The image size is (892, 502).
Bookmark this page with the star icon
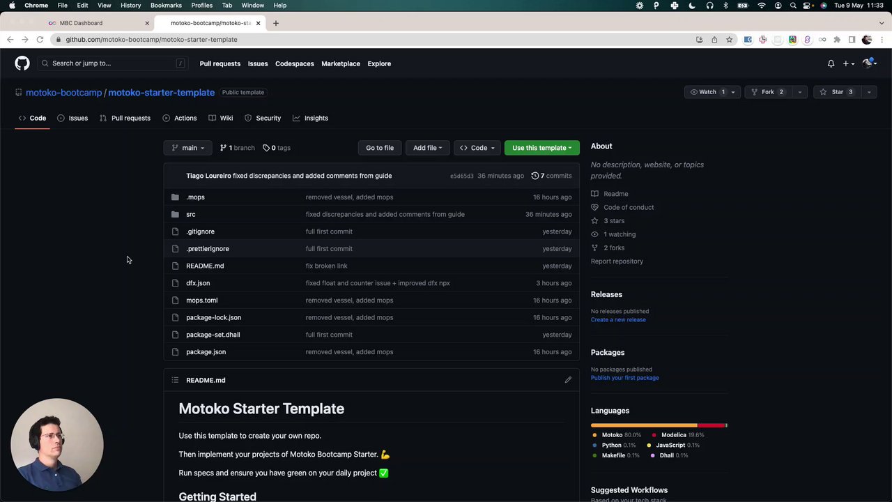coord(729,40)
